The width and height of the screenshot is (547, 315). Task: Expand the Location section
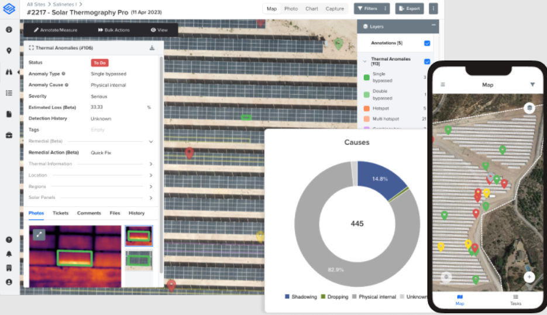(151, 175)
